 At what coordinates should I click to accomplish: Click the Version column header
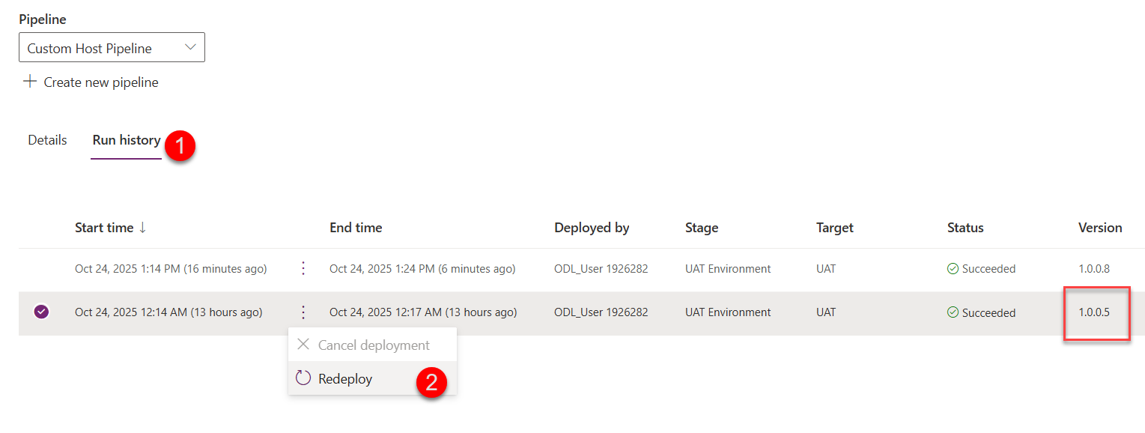pos(1100,228)
